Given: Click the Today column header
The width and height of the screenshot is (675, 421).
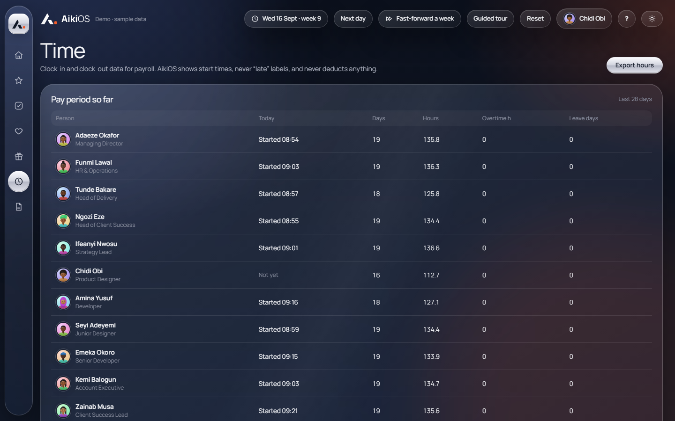Looking at the screenshot, I should (266, 118).
